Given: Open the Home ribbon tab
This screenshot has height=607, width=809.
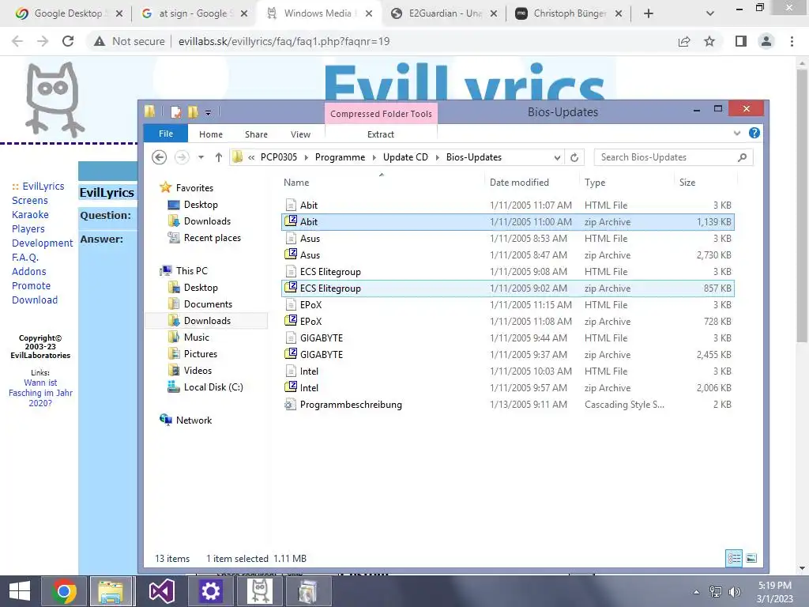Looking at the screenshot, I should (x=210, y=134).
